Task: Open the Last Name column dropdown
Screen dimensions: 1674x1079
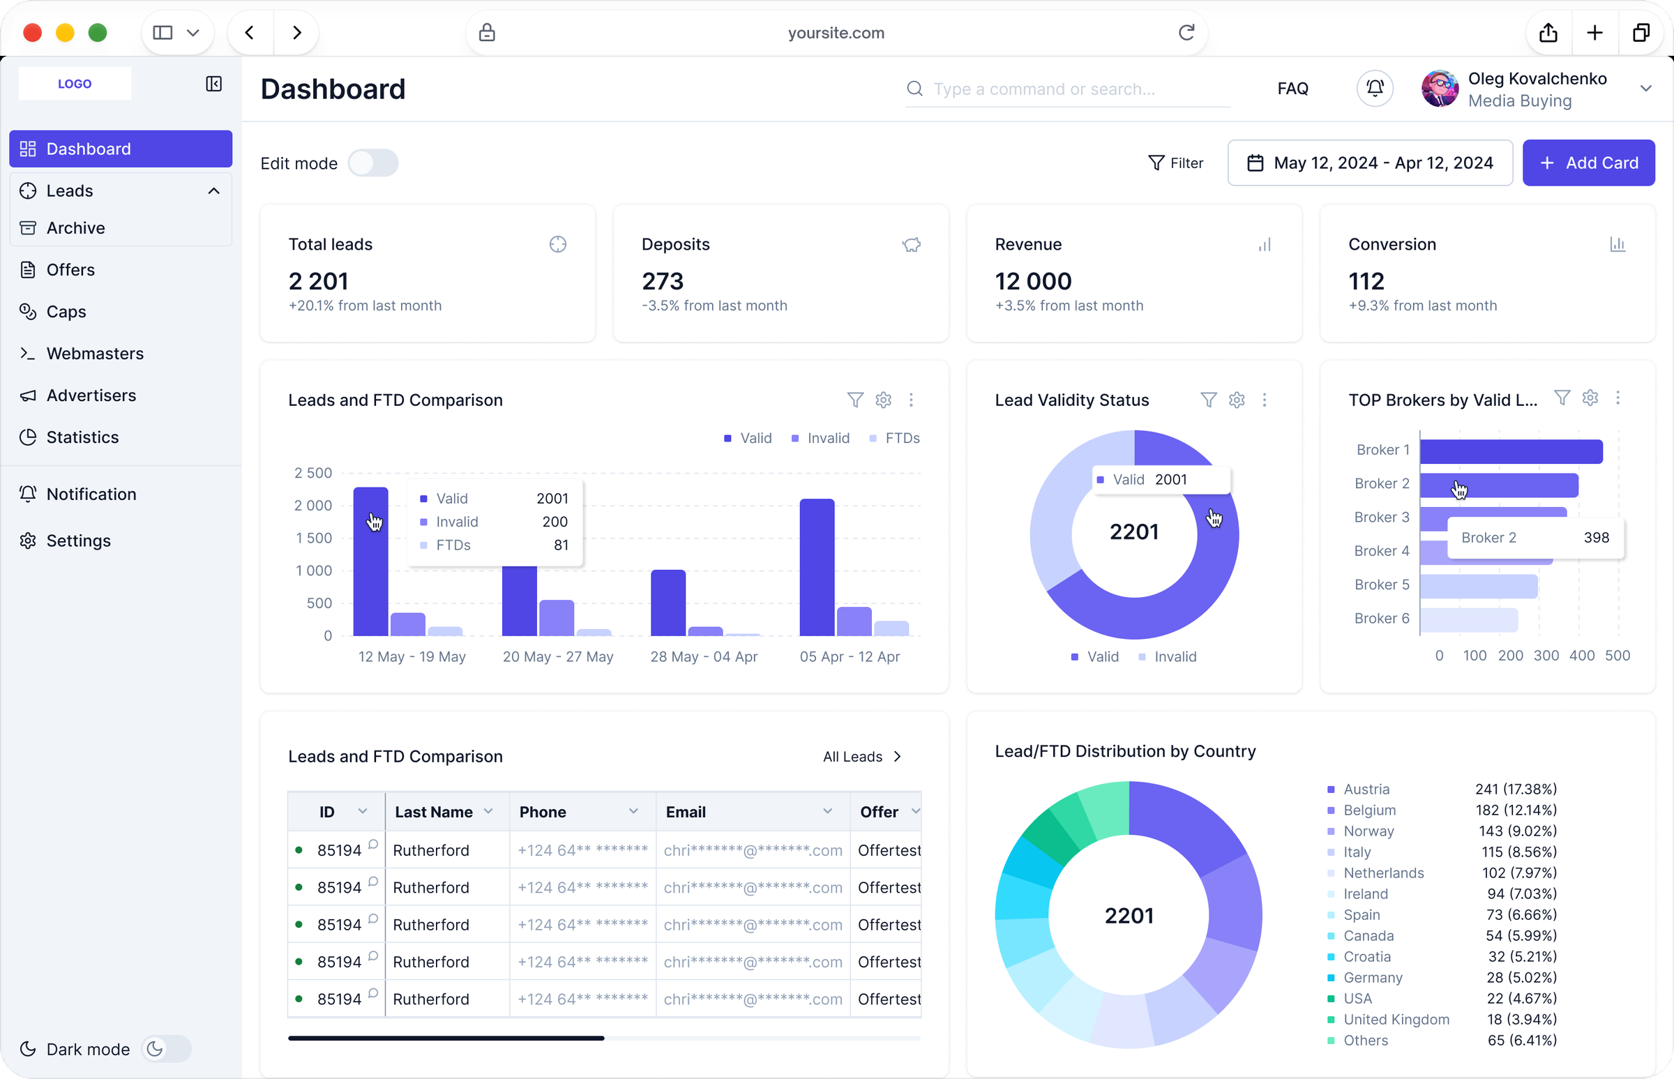Action: point(488,811)
